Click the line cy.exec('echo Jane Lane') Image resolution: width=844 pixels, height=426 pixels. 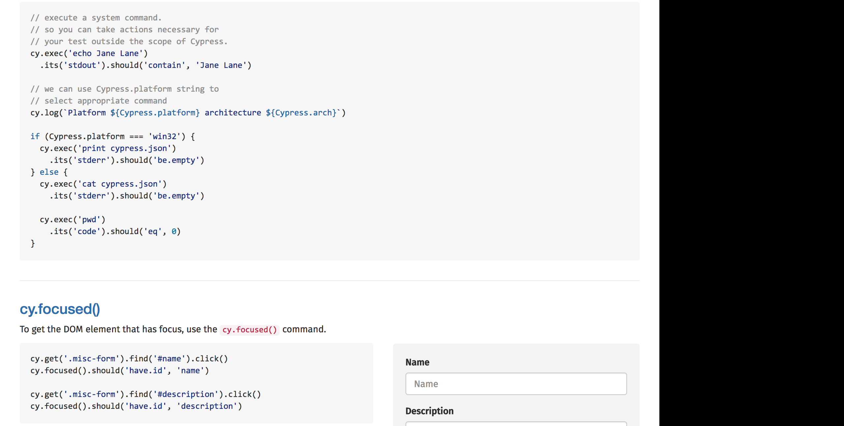click(89, 53)
